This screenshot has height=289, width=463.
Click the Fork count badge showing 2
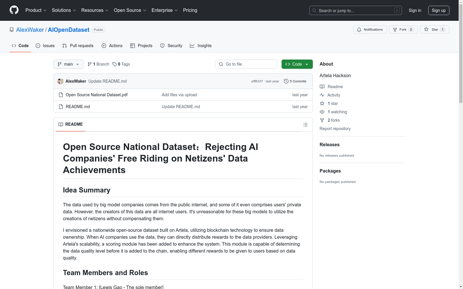point(411,29)
